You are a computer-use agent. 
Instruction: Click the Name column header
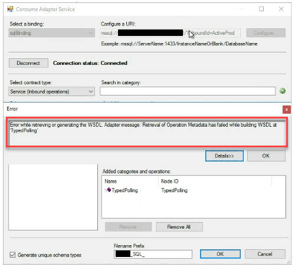[110, 181]
